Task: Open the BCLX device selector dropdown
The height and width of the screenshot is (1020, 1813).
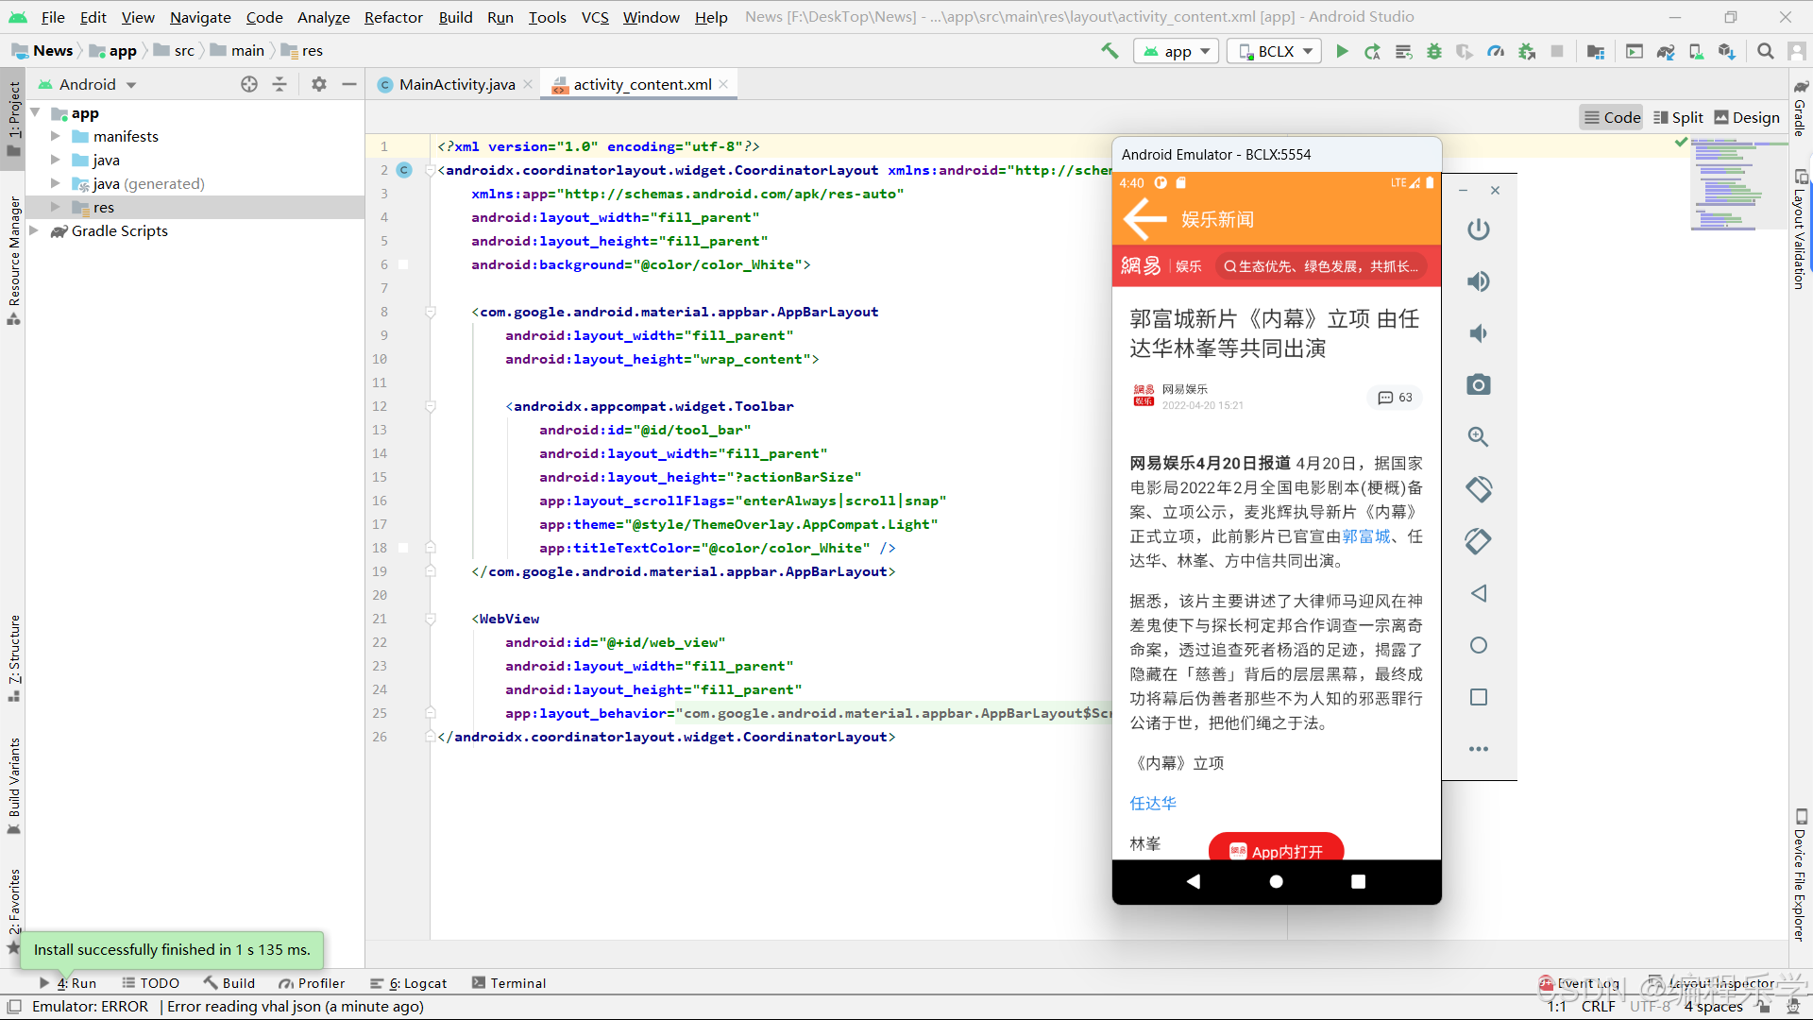Action: click(x=1274, y=51)
